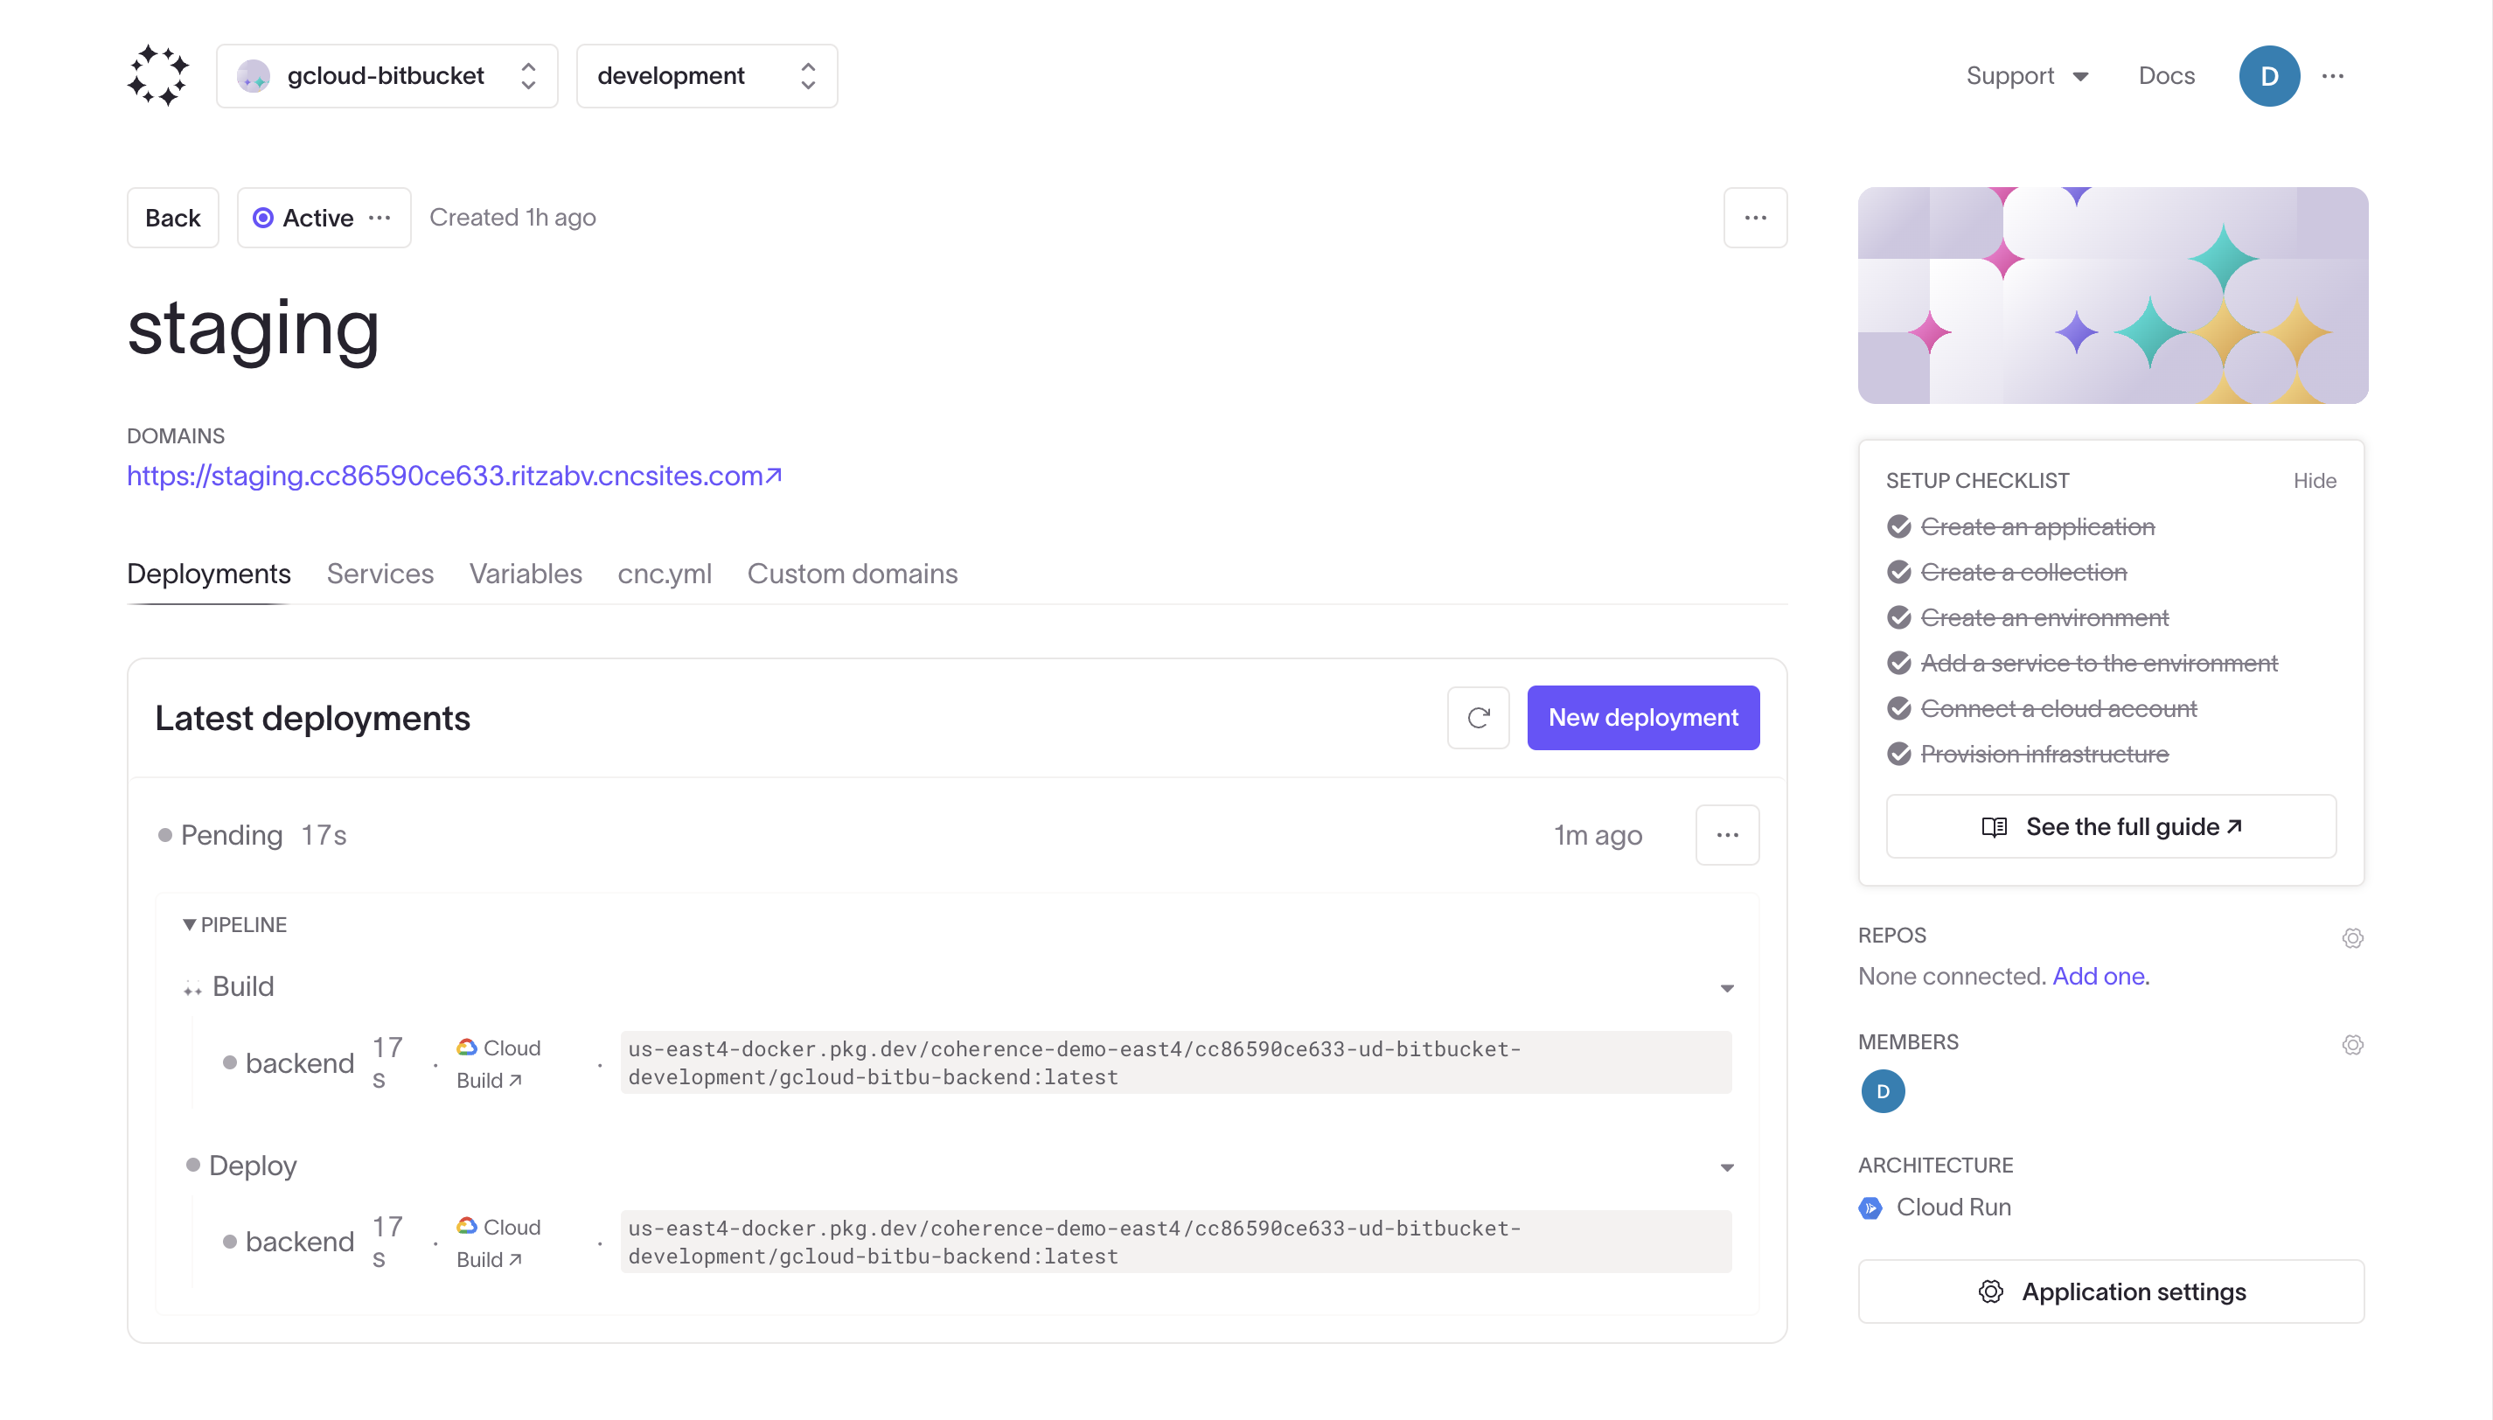Click the Active status indicator icon
The width and height of the screenshot is (2493, 1420).
(x=264, y=218)
